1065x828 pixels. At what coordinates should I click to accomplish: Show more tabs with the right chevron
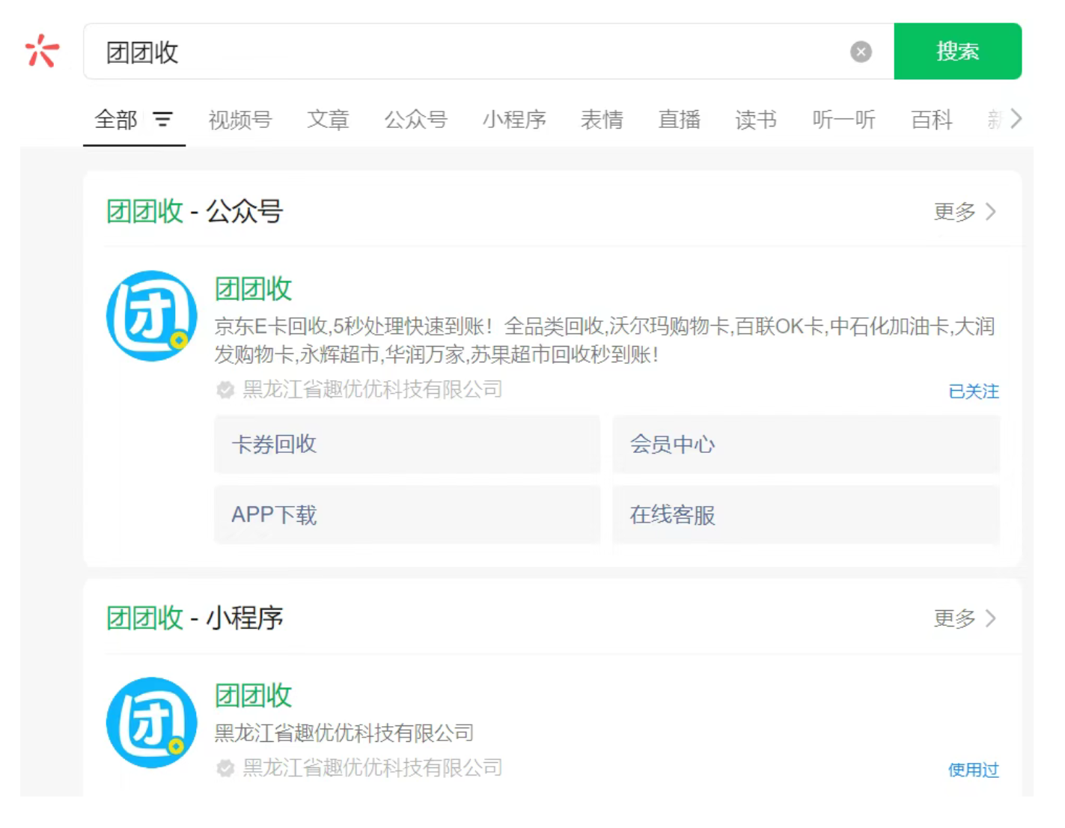[x=1016, y=118]
